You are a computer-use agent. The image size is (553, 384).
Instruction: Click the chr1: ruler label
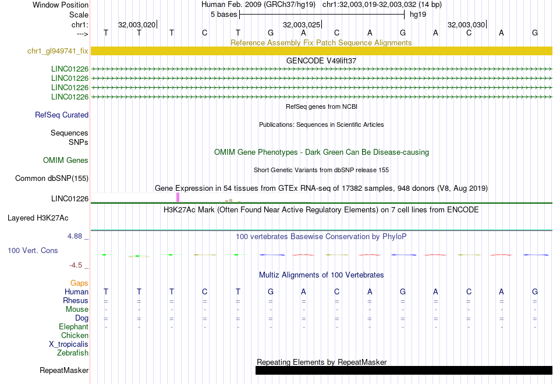click(80, 24)
